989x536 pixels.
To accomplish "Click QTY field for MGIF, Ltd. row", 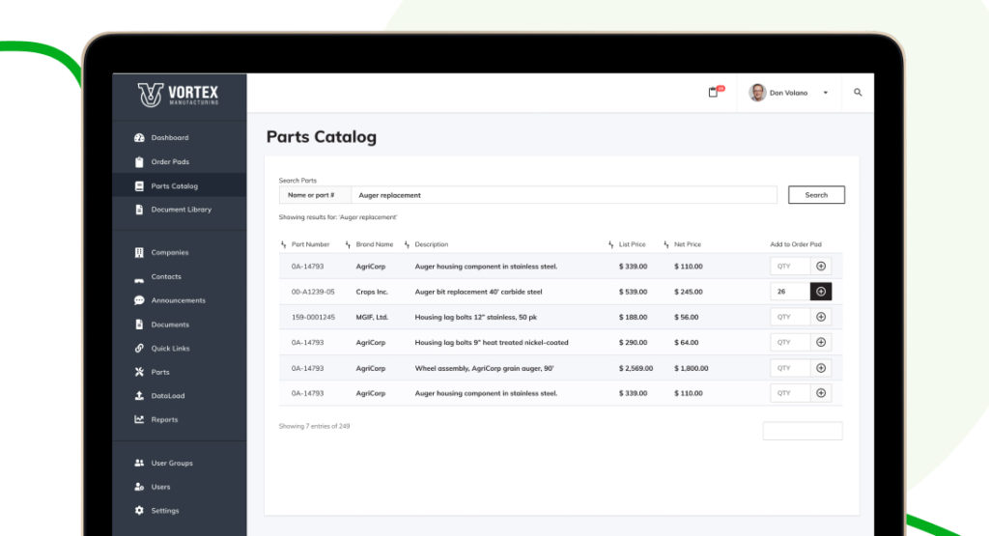I will click(x=789, y=317).
